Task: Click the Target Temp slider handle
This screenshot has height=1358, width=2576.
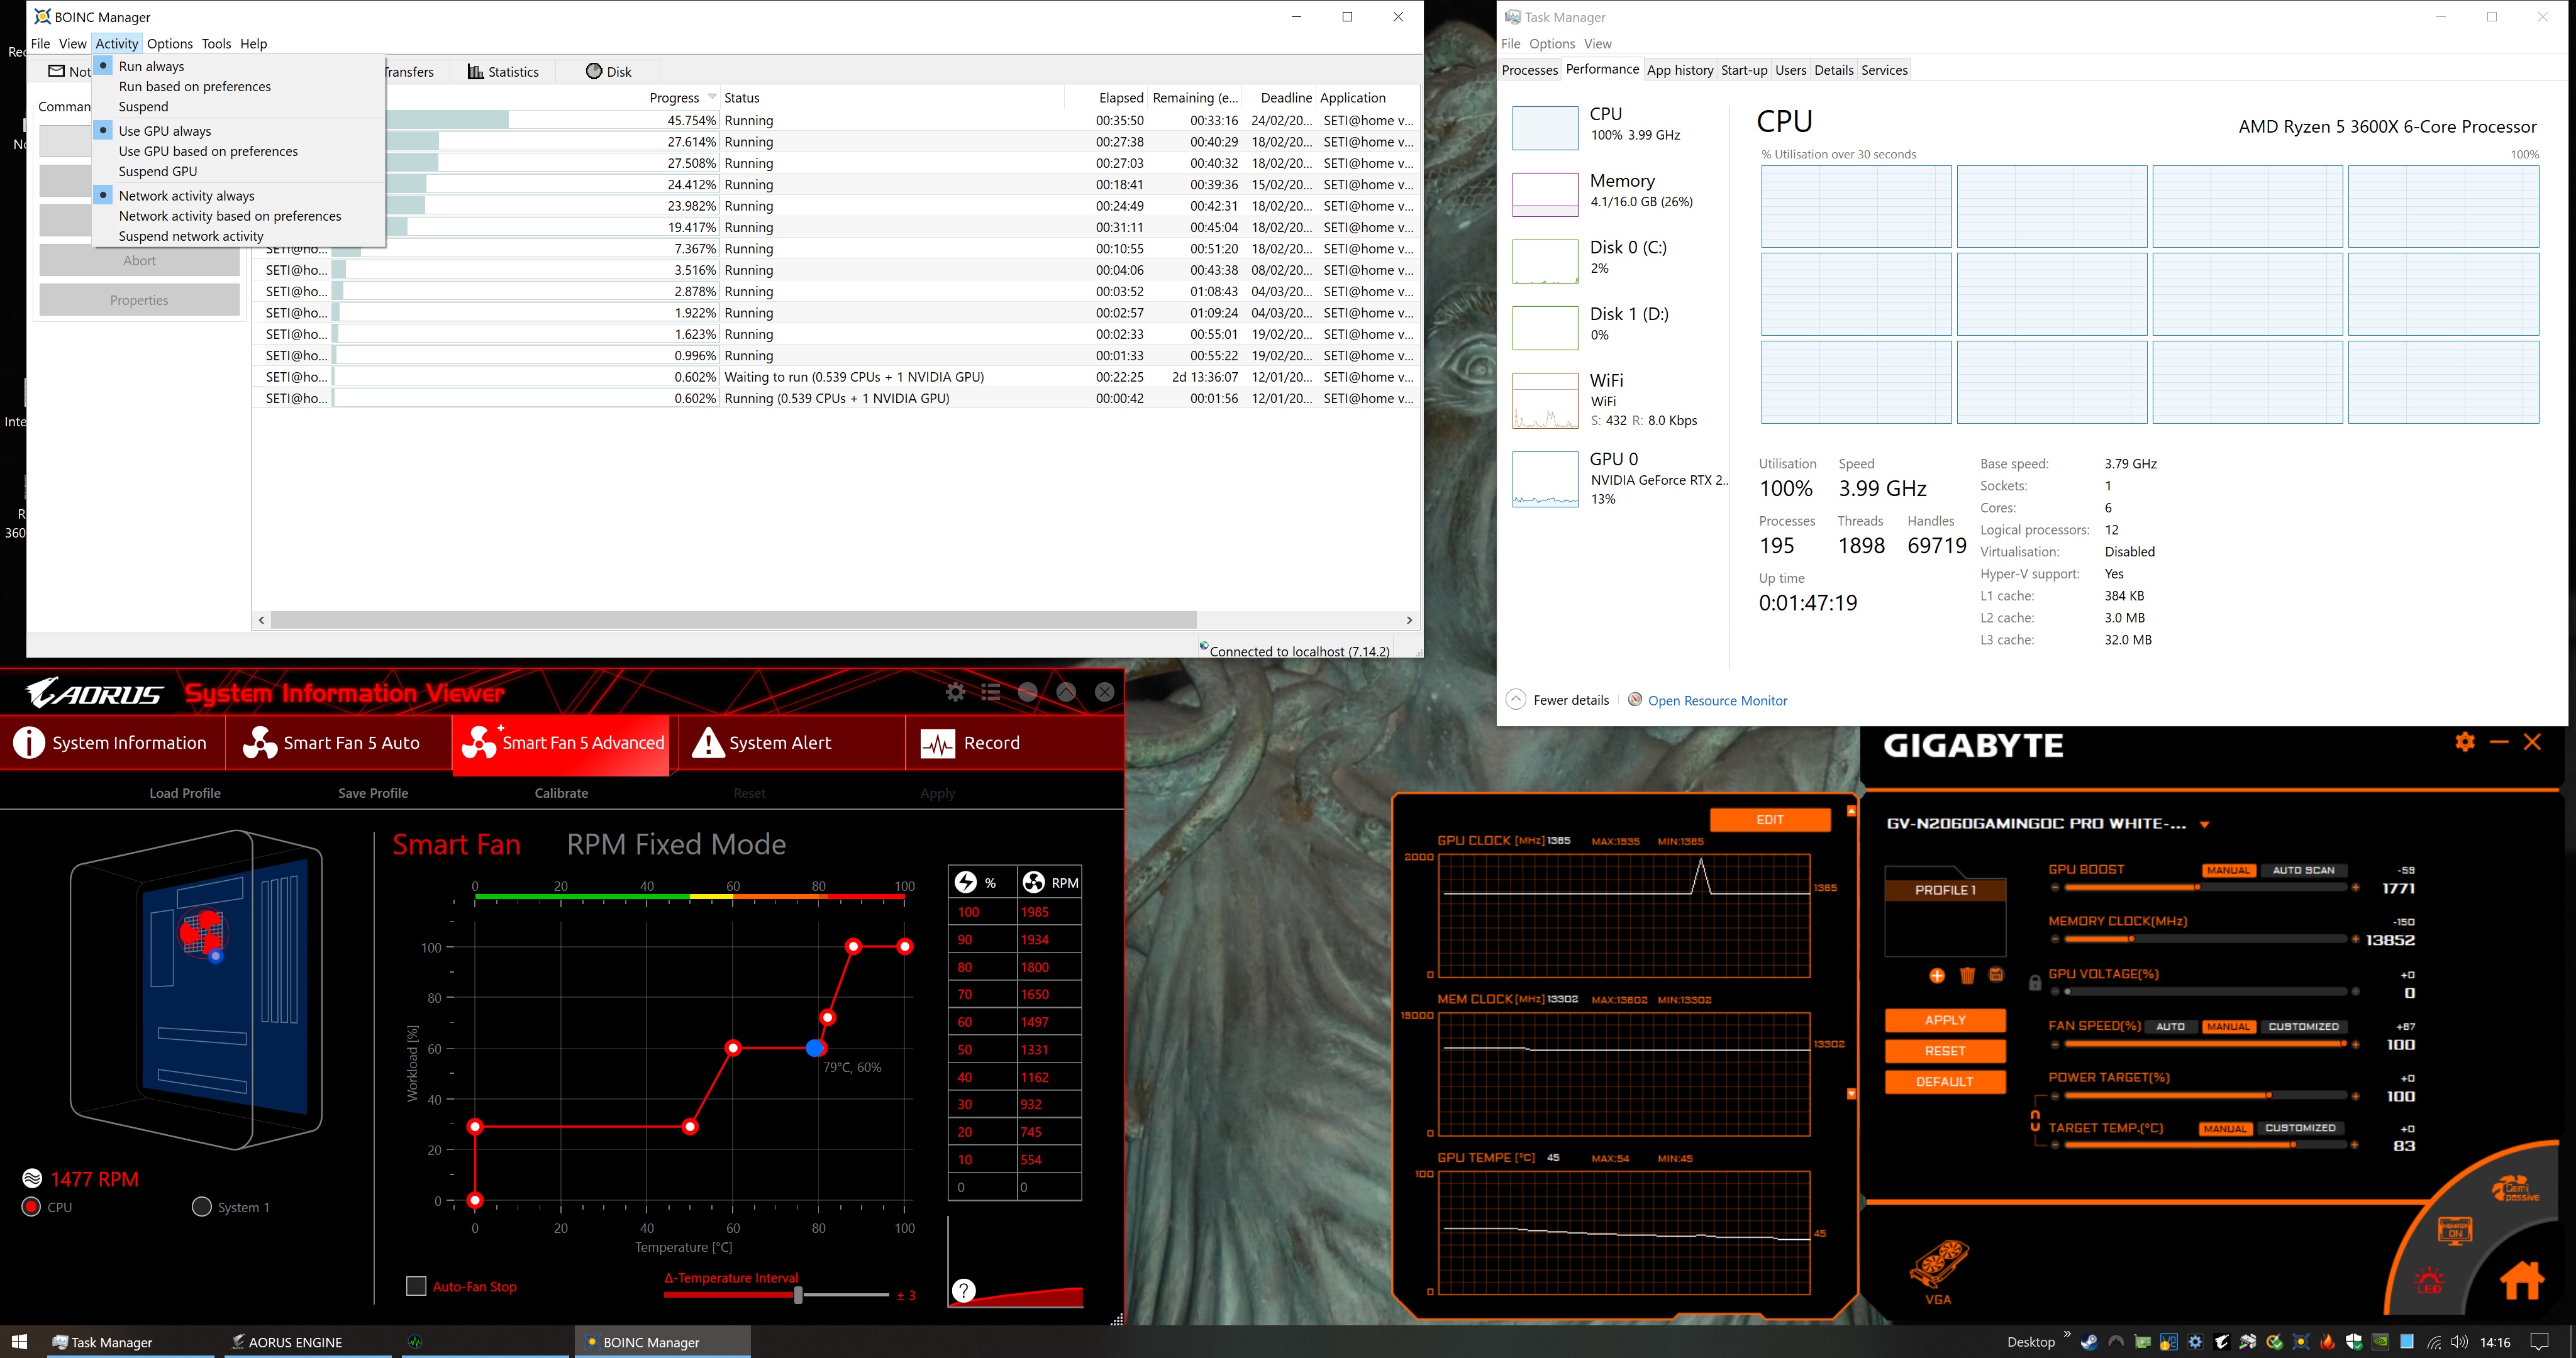Action: 2292,1145
